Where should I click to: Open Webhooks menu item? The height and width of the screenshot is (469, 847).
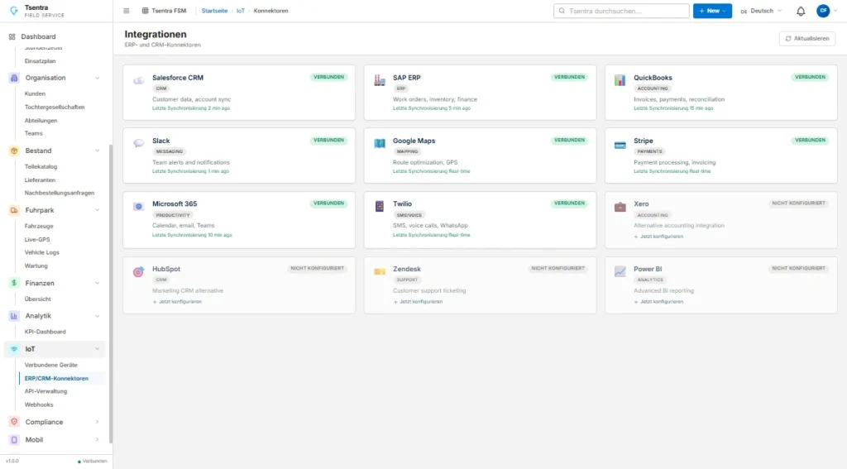(39, 404)
